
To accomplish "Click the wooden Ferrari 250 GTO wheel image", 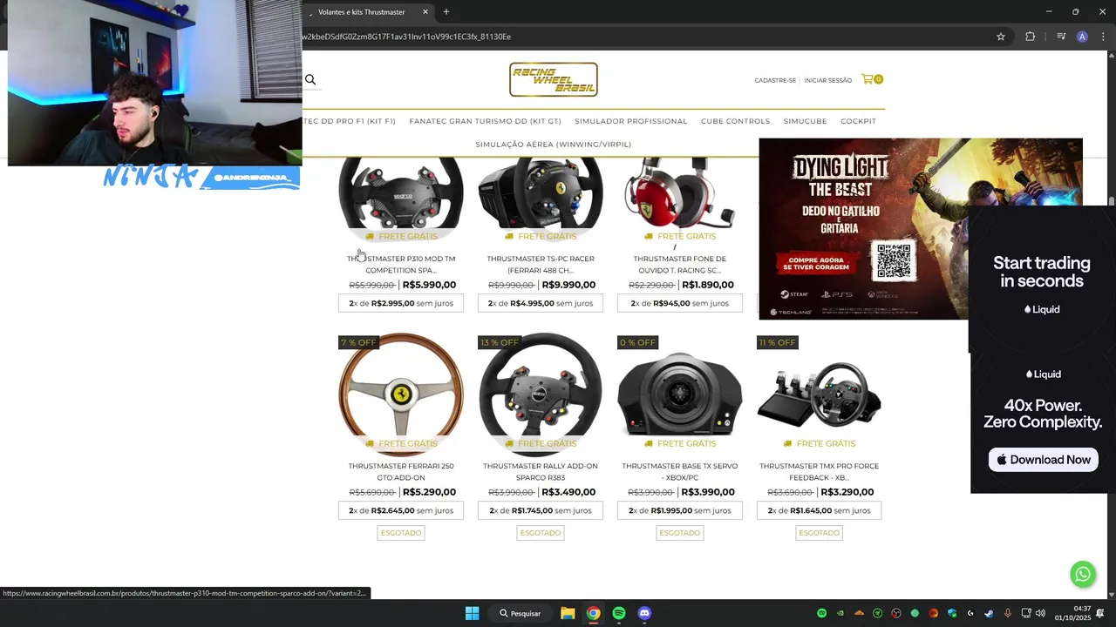I will (401, 394).
